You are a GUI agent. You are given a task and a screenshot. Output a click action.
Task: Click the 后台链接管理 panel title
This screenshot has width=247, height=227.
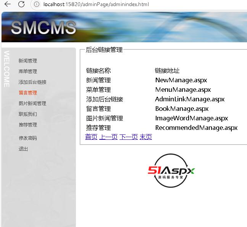104,50
